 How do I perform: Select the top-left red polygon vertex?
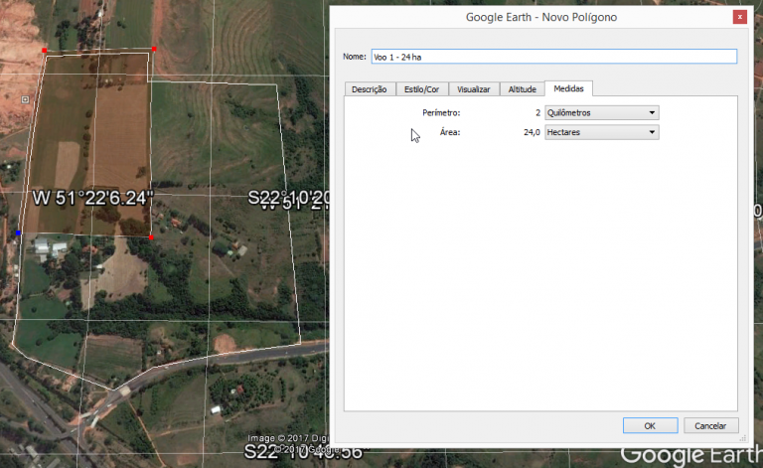pyautogui.click(x=45, y=50)
